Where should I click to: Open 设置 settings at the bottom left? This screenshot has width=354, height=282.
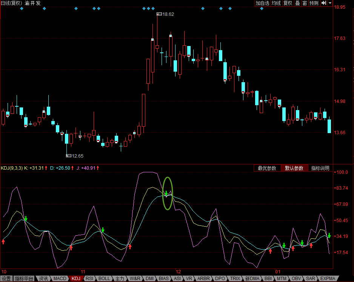pyautogui.click(x=6, y=279)
